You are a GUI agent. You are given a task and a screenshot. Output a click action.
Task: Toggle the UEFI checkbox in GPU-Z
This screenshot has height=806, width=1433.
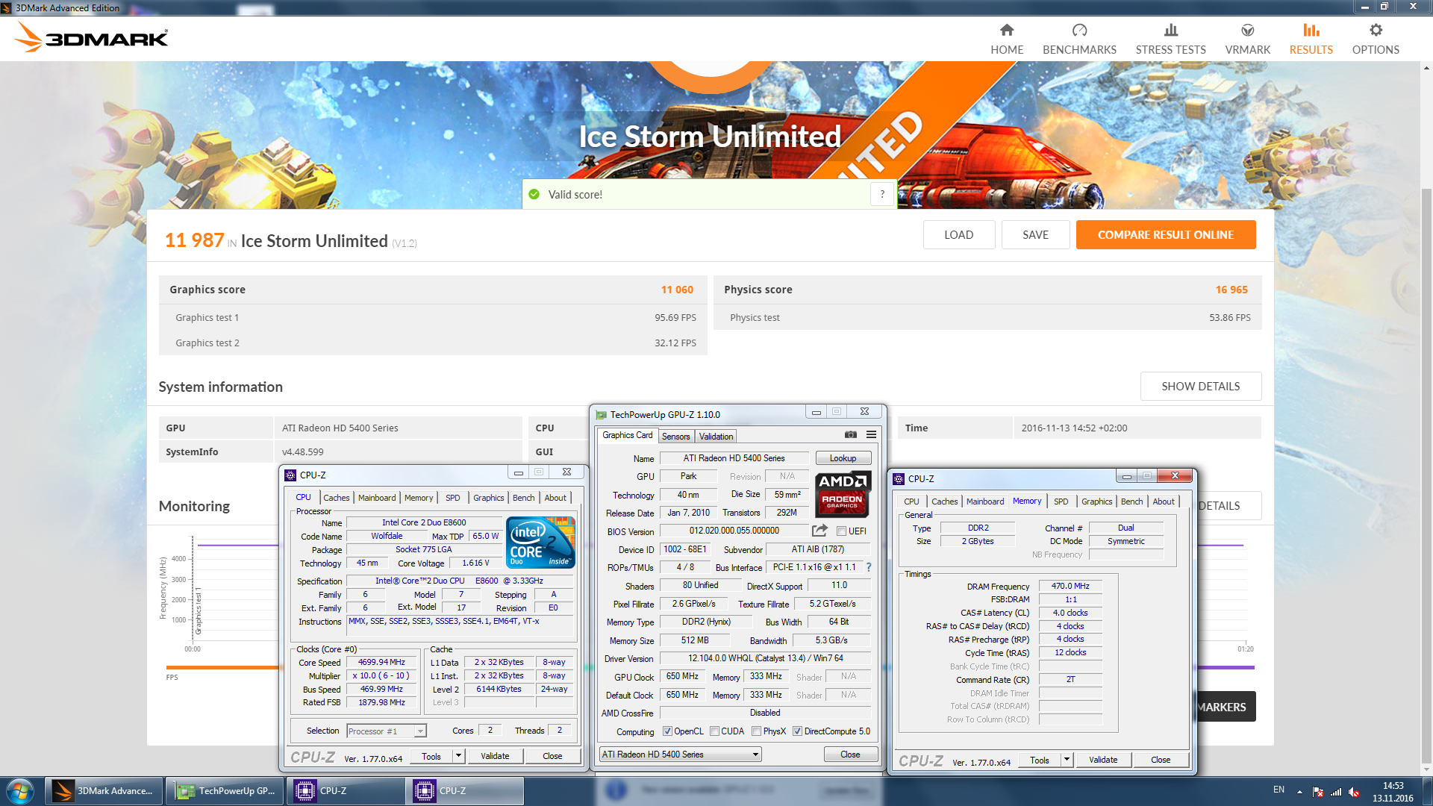click(841, 531)
